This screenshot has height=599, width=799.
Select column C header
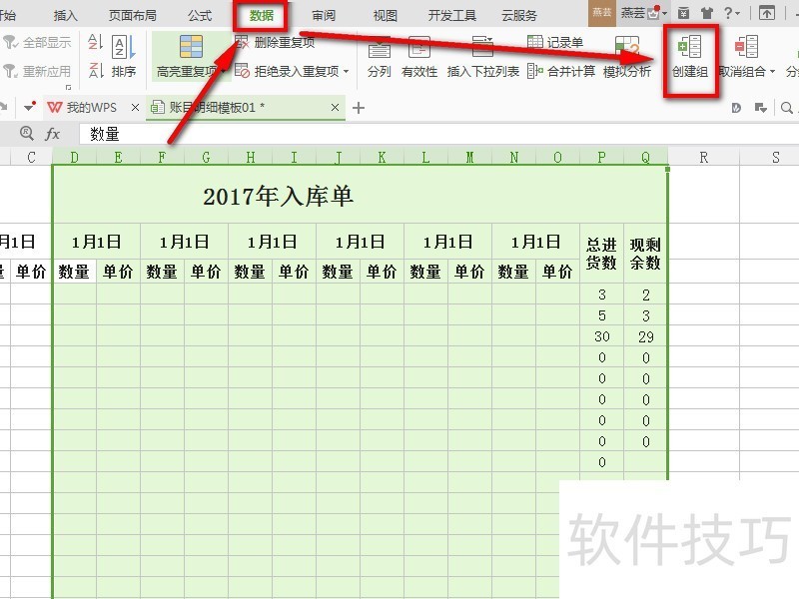pyautogui.click(x=31, y=158)
